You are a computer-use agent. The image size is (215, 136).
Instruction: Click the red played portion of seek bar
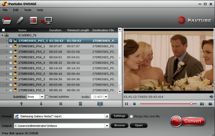pos(165,104)
